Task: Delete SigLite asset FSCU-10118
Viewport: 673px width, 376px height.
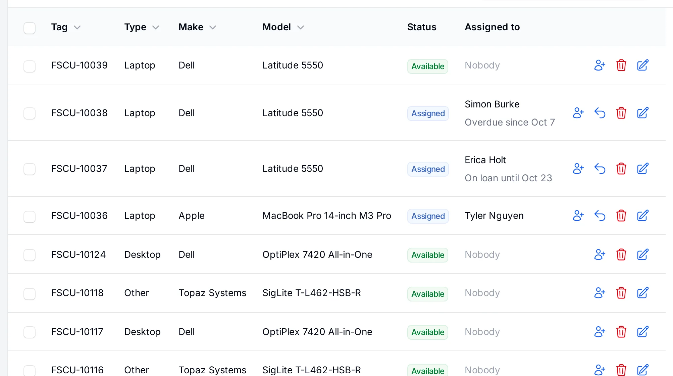Action: 621,293
